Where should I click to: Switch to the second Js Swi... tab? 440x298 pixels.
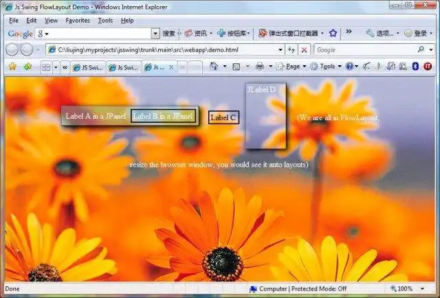124,67
